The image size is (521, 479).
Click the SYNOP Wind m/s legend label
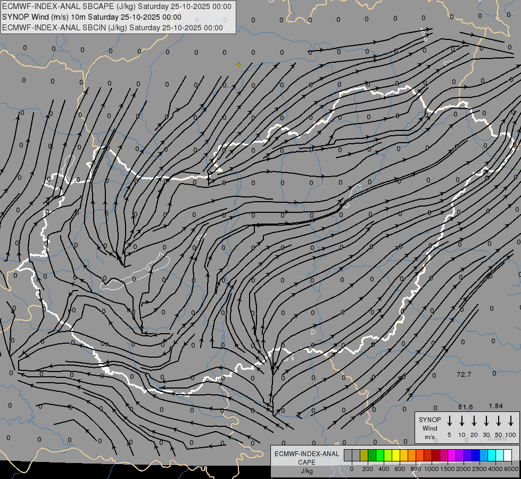[x=429, y=428]
